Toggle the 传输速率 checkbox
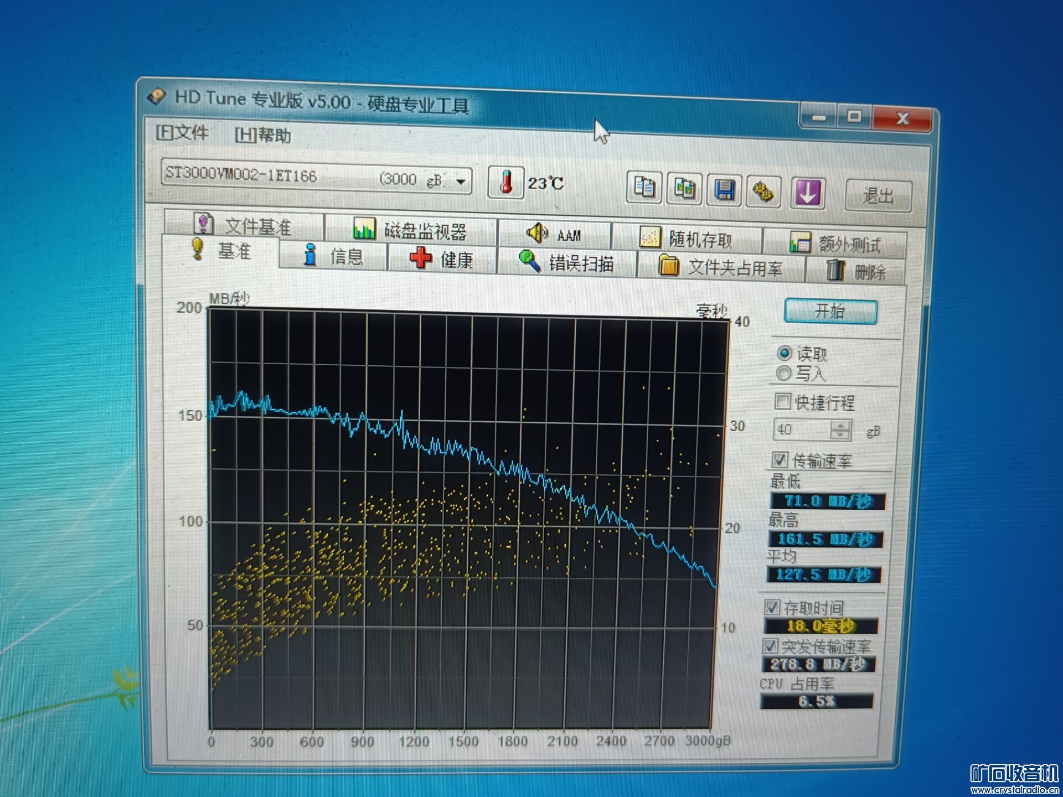The image size is (1063, 797). click(x=780, y=459)
